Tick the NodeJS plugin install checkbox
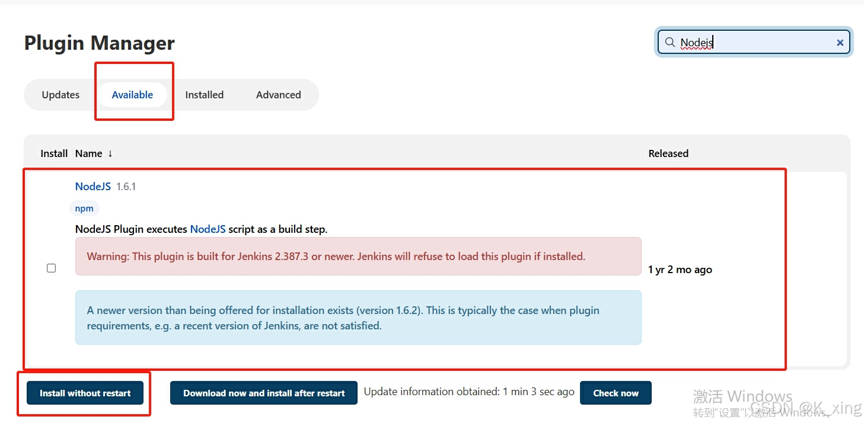The image size is (864, 423). point(52,268)
